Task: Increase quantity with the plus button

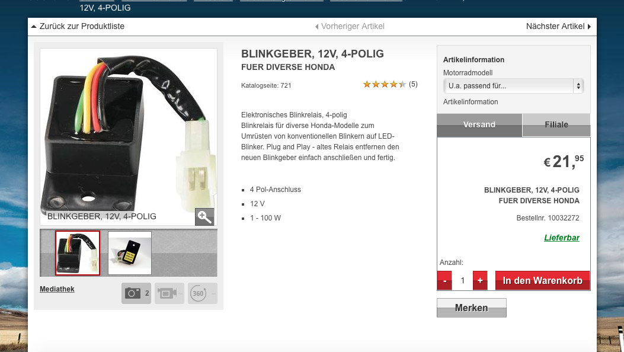Action: point(480,280)
